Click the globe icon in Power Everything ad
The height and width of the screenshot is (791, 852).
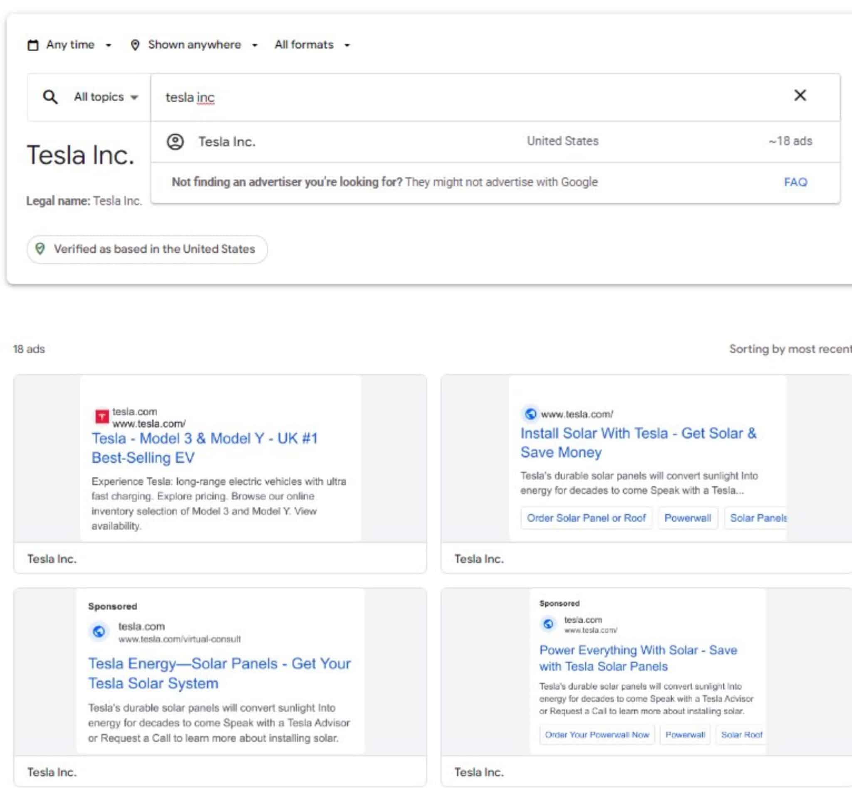(x=548, y=623)
